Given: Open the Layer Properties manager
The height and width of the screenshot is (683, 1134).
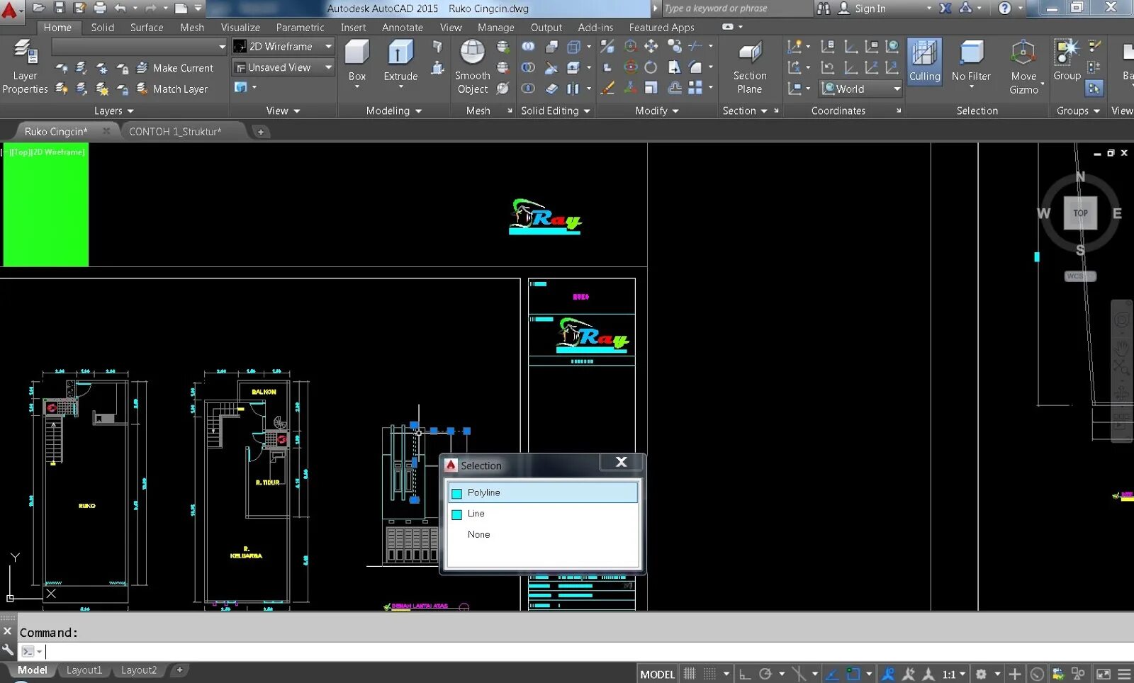Looking at the screenshot, I should 25,67.
